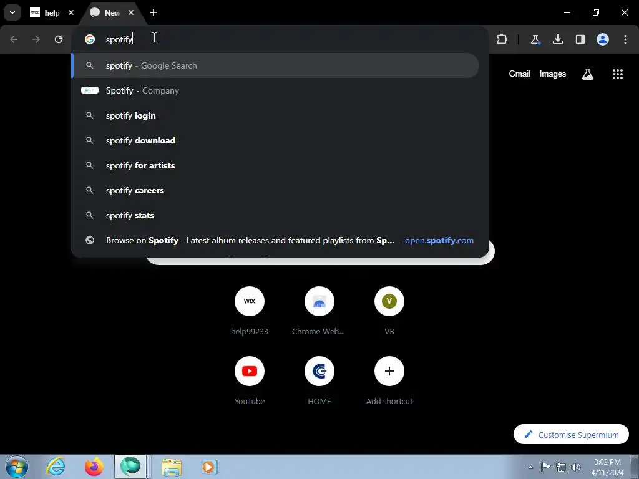This screenshot has width=639, height=479.
Task: Open the Downloads toolbar icon
Action: click(558, 39)
